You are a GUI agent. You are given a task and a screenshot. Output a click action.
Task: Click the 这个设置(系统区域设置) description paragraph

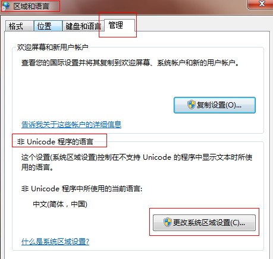point(137,162)
